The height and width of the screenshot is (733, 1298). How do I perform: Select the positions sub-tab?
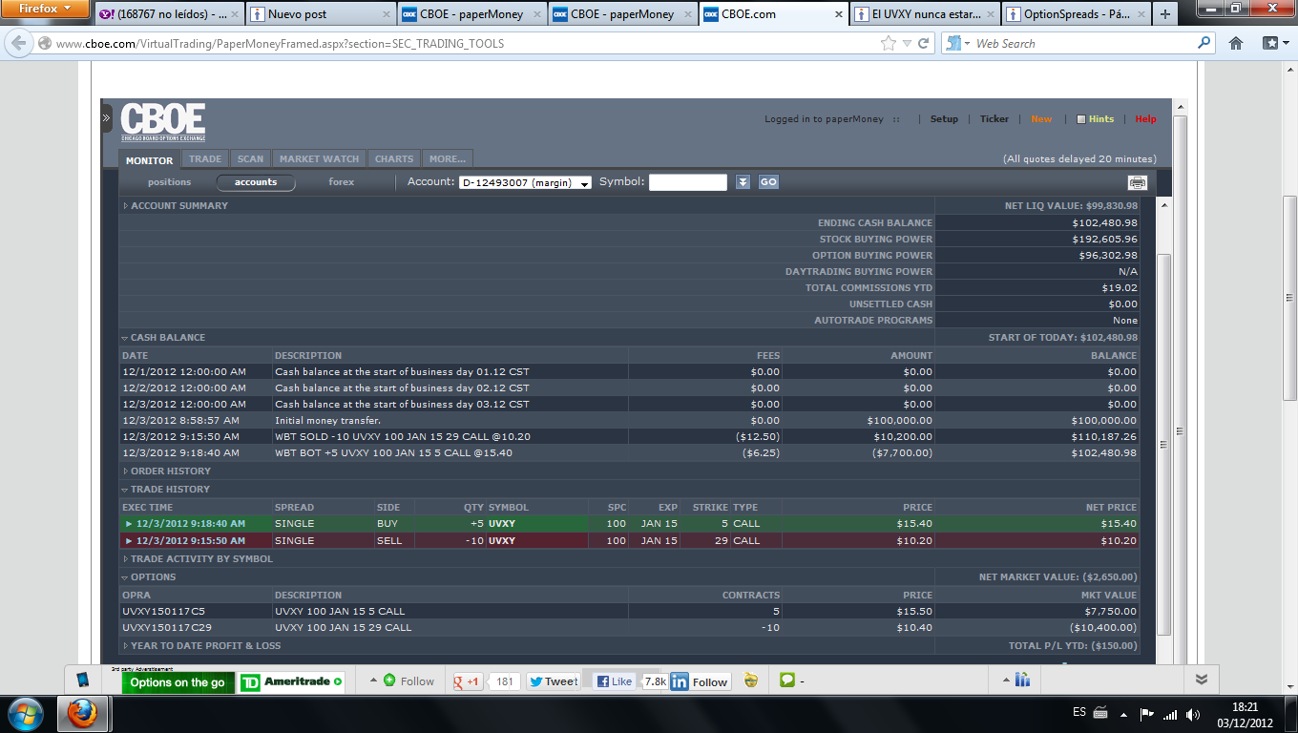[x=170, y=182]
